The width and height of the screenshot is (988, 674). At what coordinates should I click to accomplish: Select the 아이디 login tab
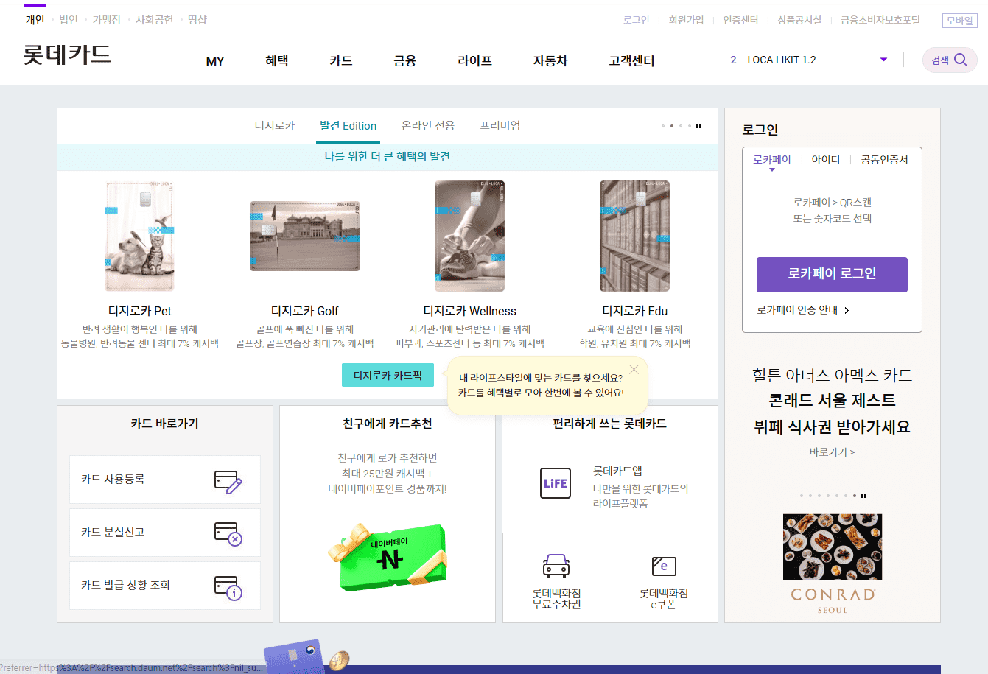click(x=826, y=160)
